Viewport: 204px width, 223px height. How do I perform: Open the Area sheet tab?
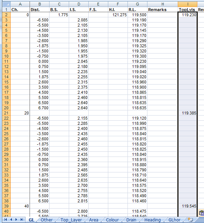93,220
